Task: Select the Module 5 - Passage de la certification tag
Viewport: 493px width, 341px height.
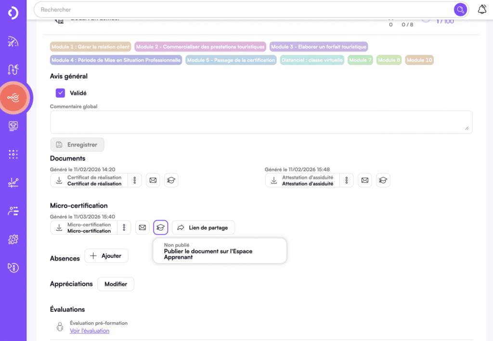Action: tap(231, 60)
